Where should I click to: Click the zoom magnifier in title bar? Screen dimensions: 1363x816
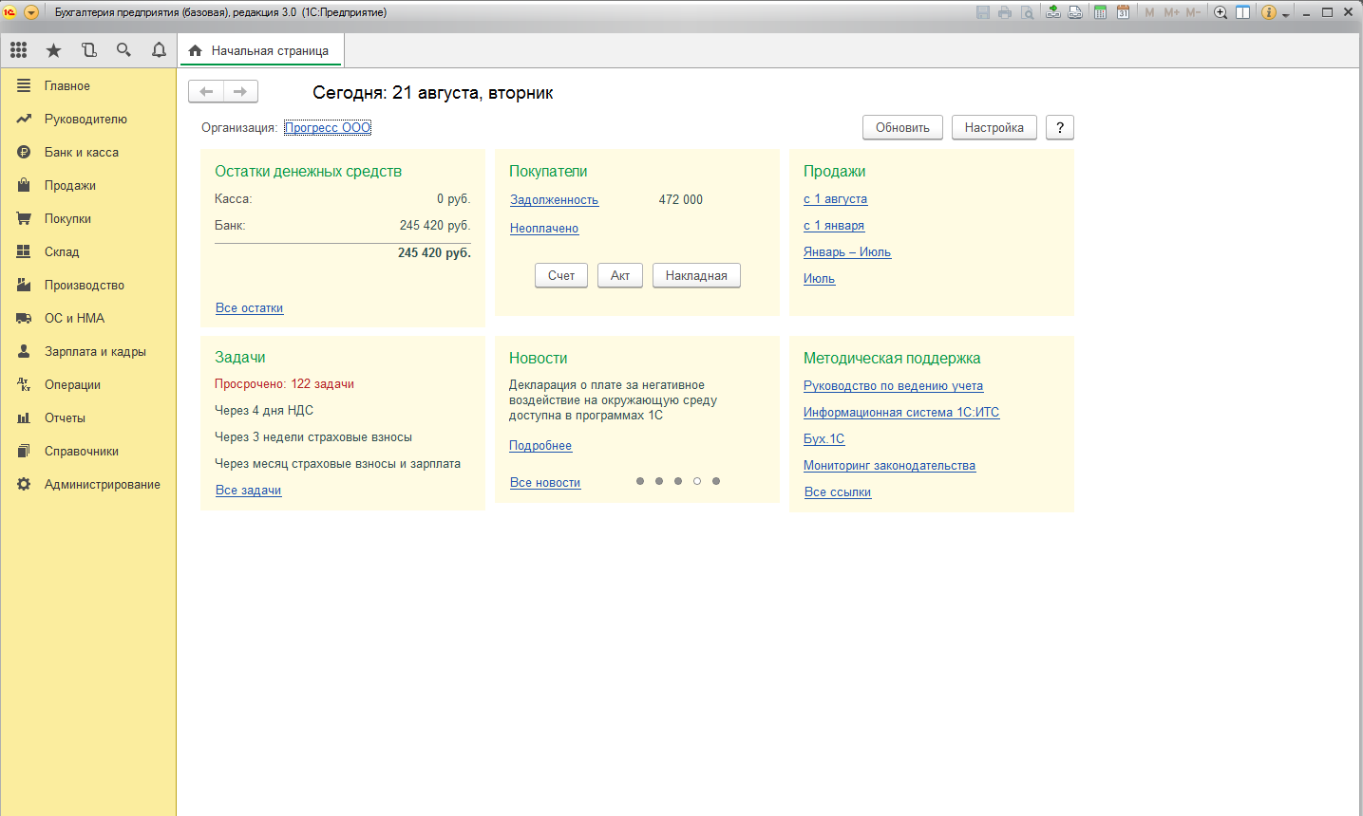pyautogui.click(x=1221, y=12)
